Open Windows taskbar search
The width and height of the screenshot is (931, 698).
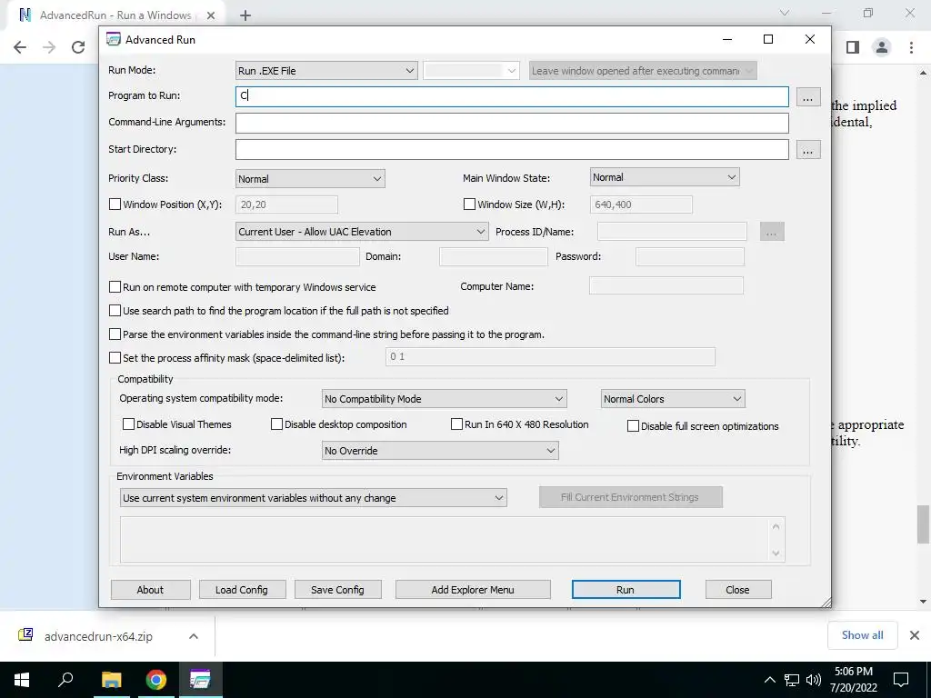click(x=65, y=680)
